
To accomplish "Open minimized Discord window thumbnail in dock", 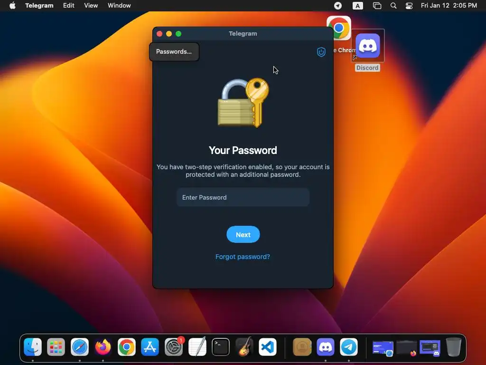I will [430, 348].
